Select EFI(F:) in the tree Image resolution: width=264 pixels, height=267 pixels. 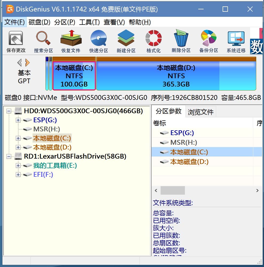[43, 174]
